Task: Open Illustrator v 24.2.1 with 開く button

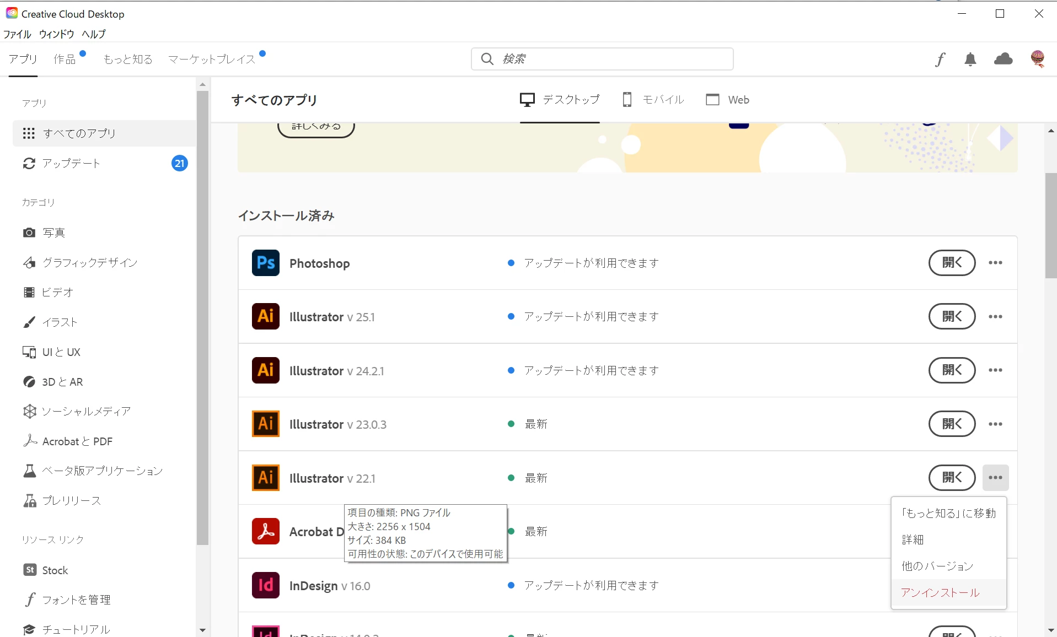Action: [x=952, y=370]
